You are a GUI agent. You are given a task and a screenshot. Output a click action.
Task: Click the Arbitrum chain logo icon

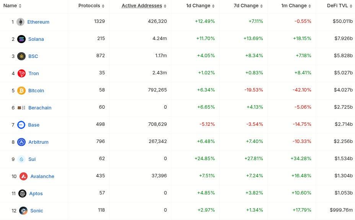(x=21, y=142)
